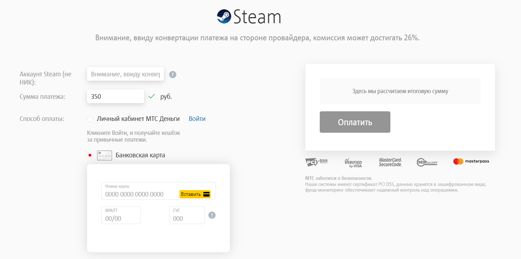This screenshot has height=259, width=521.
Task: Click the 'руб.' currency label
Action: tap(166, 96)
